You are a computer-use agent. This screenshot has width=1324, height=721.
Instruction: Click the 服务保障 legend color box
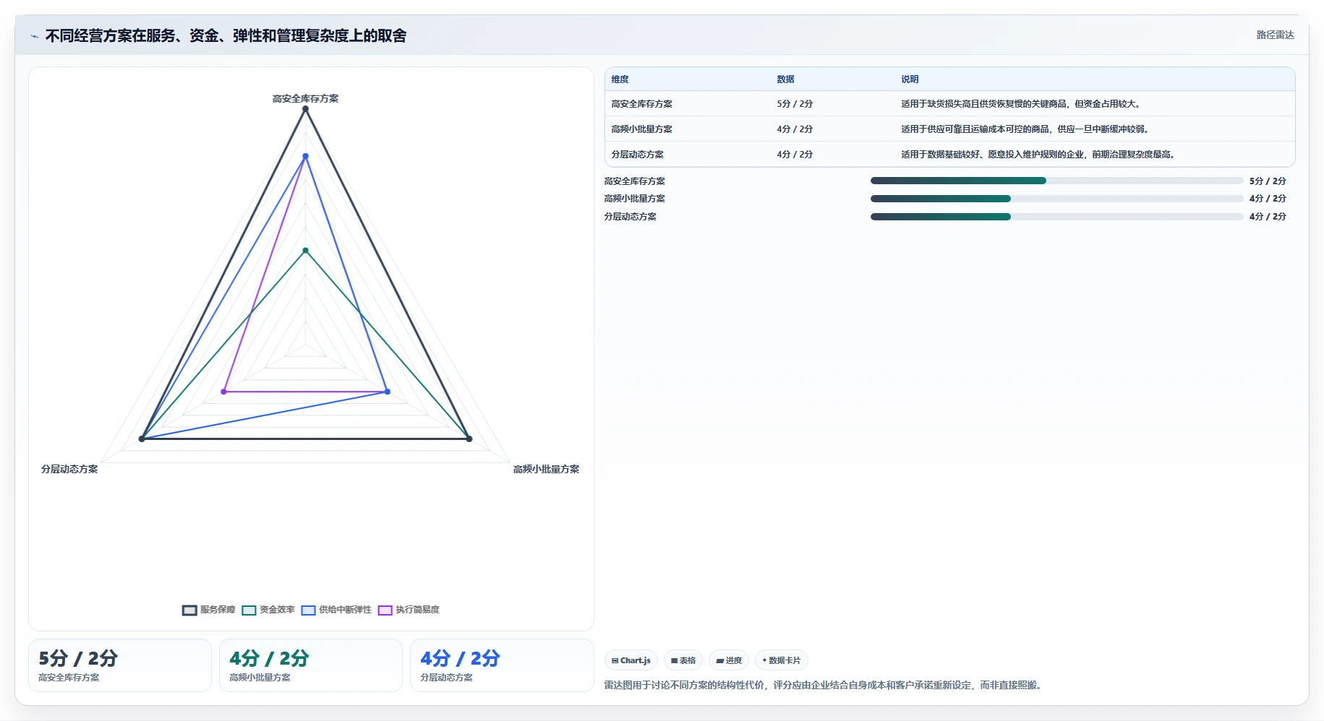(x=189, y=610)
